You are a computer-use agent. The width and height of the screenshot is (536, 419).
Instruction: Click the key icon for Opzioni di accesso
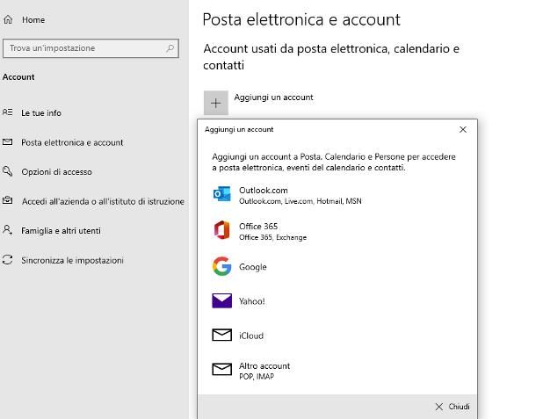tap(8, 171)
